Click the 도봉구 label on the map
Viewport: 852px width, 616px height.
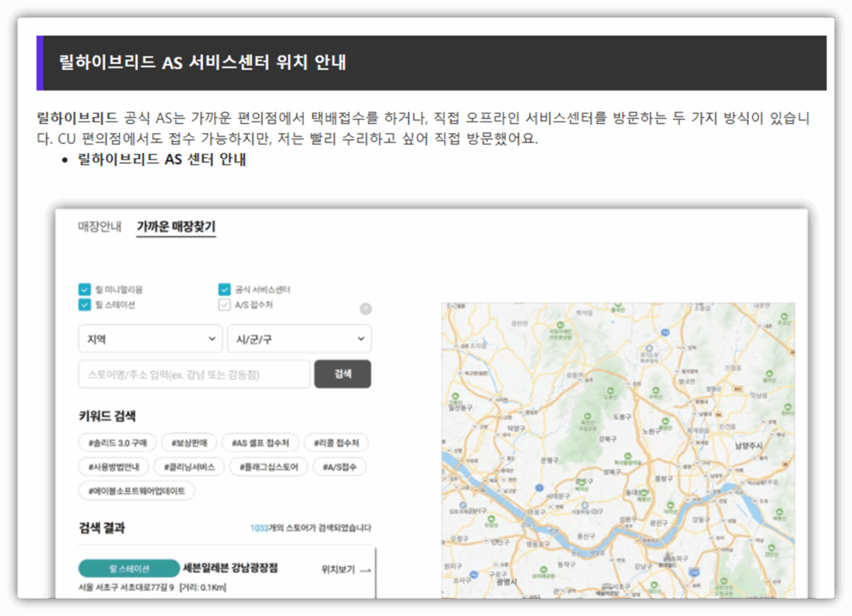pos(622,416)
